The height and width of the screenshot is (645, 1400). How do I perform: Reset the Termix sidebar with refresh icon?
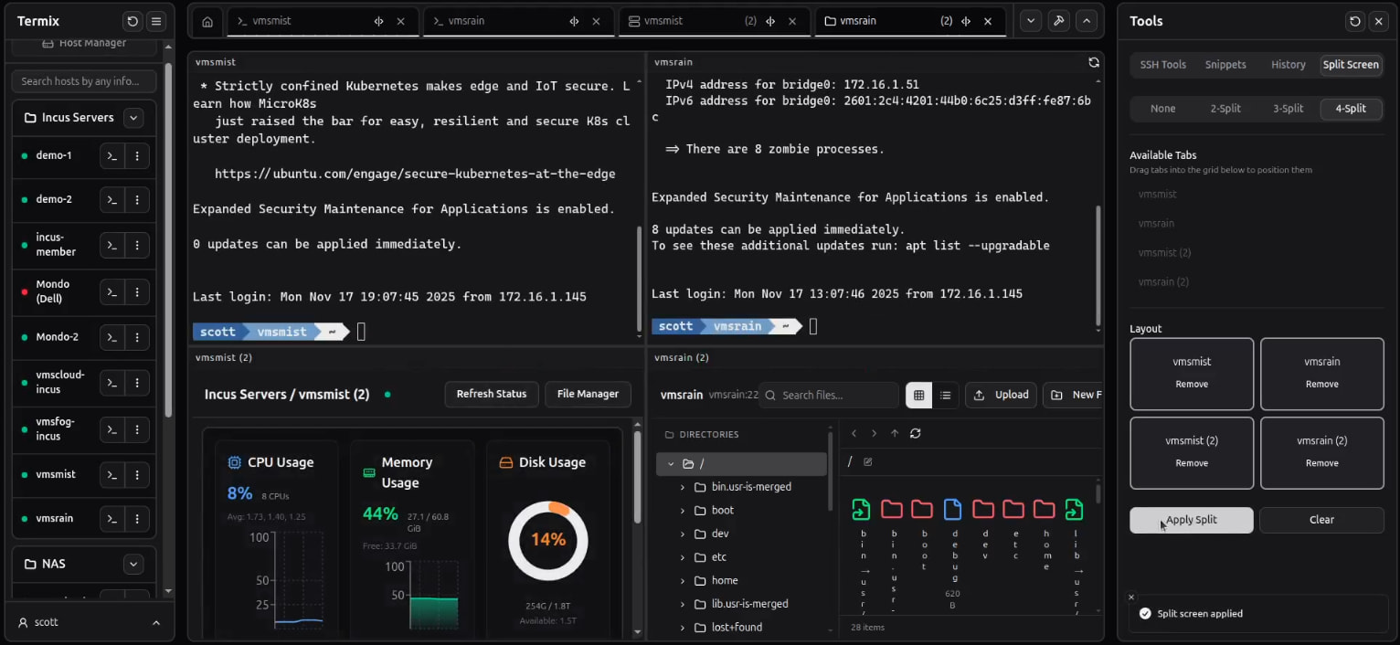click(133, 21)
